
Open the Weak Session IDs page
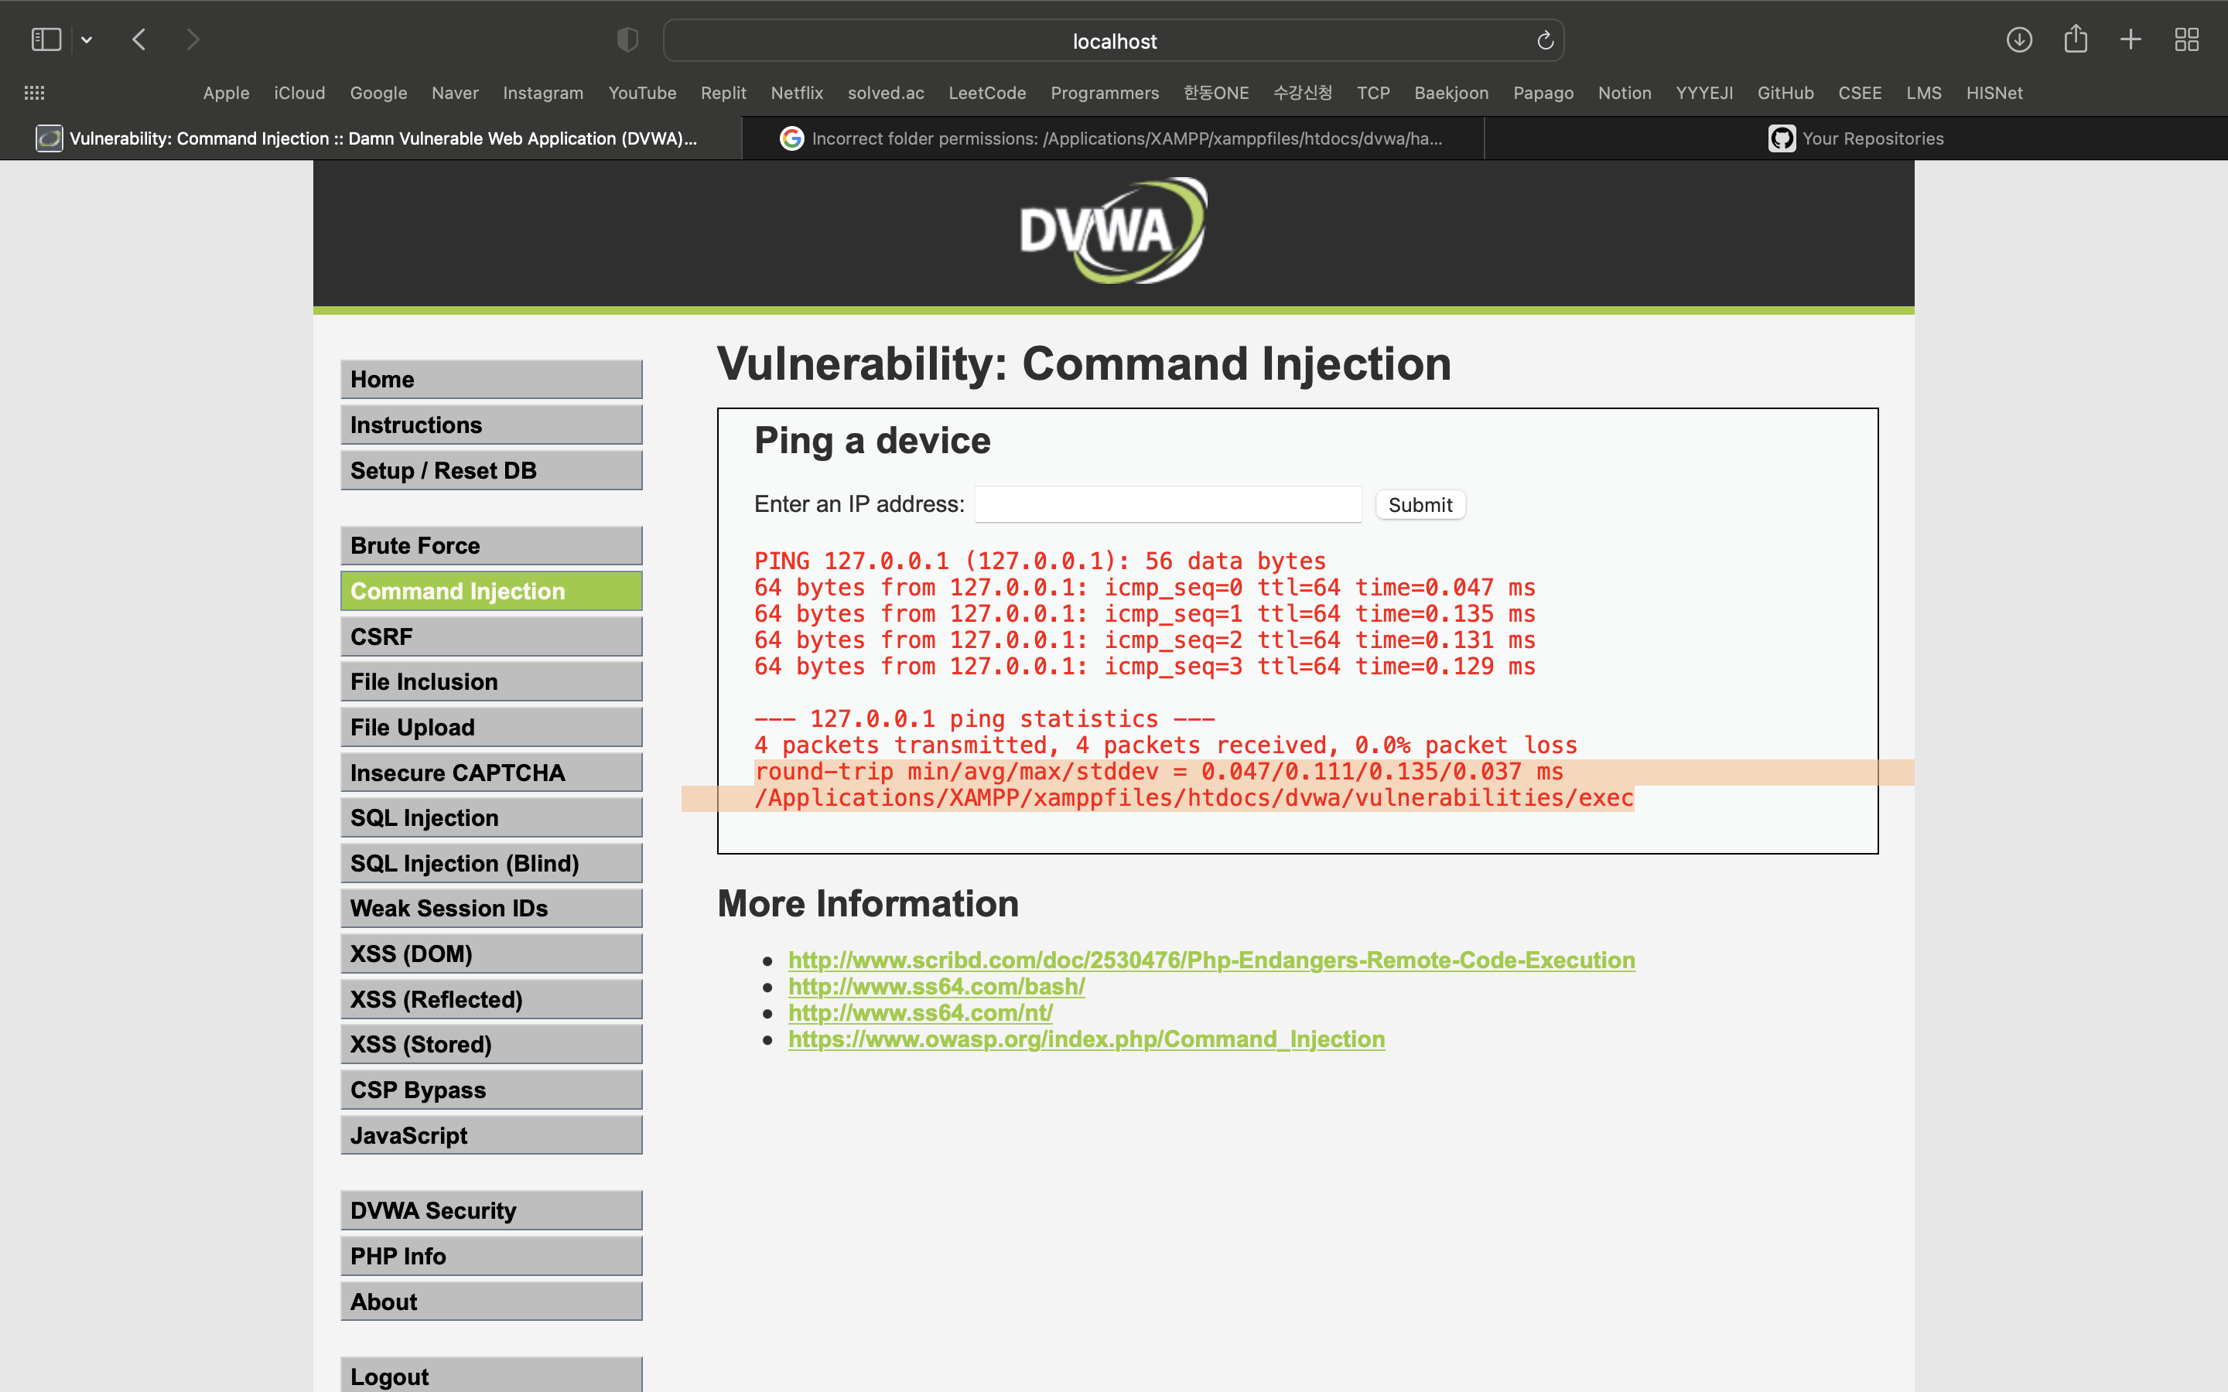492,909
